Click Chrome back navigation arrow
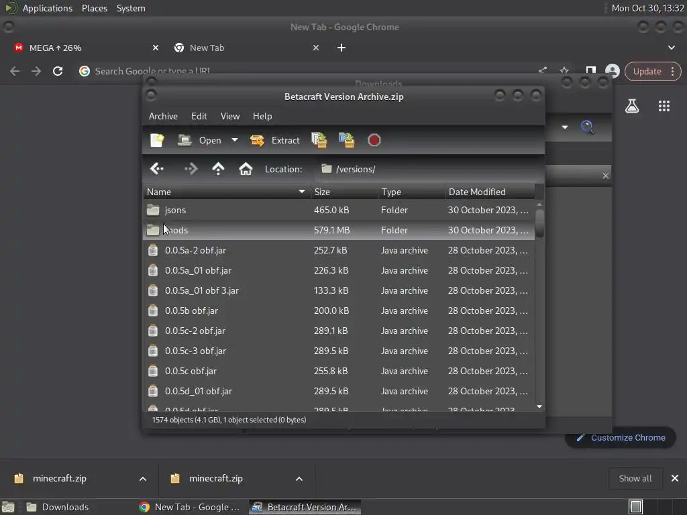Screen dimensions: 687x515 coord(15,71)
